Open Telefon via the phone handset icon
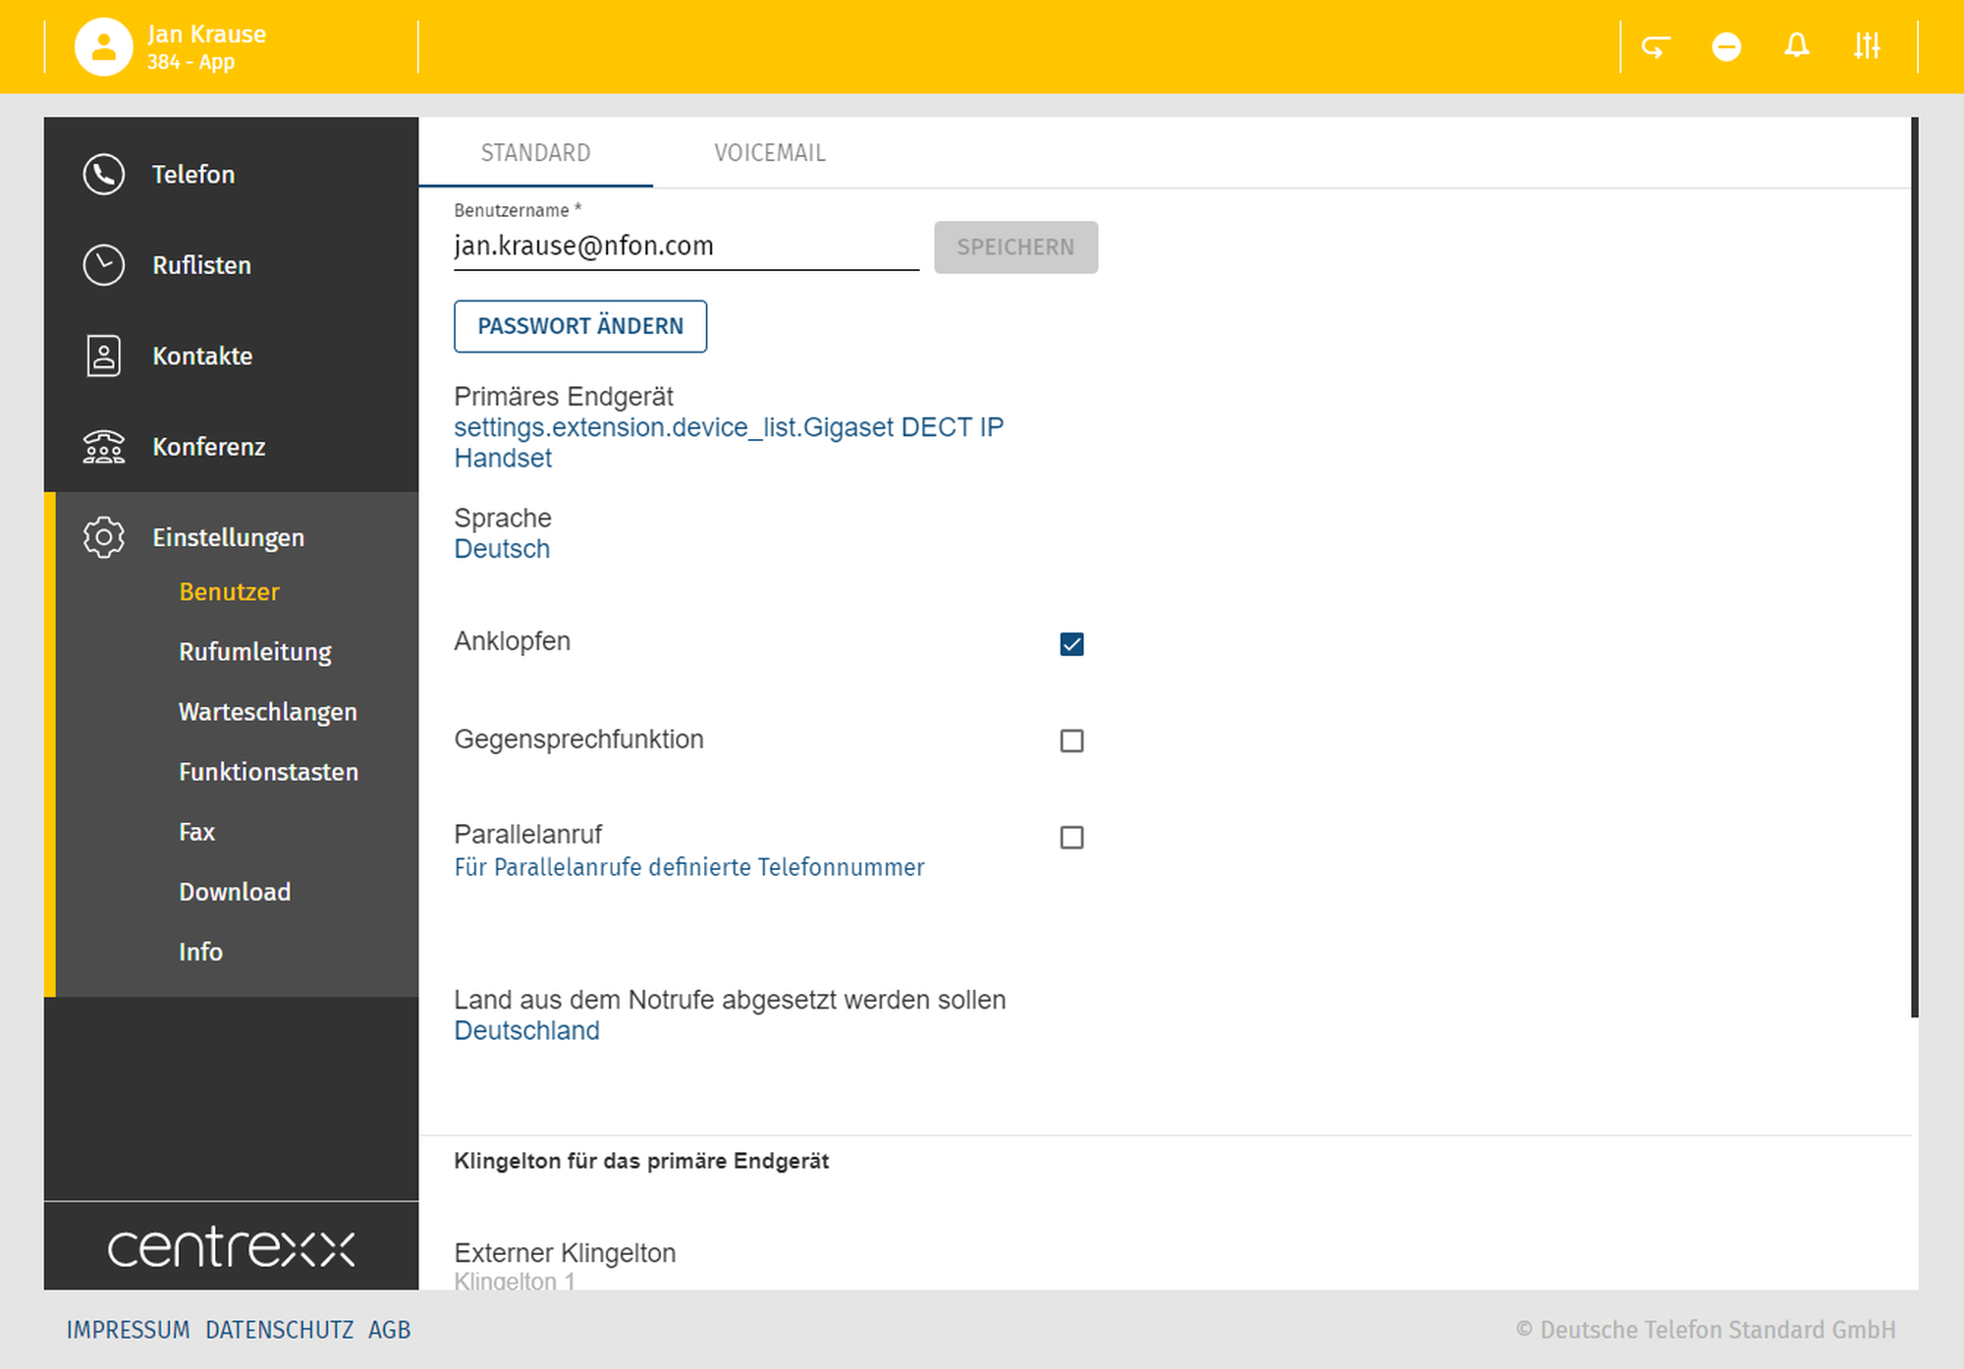 pos(103,175)
